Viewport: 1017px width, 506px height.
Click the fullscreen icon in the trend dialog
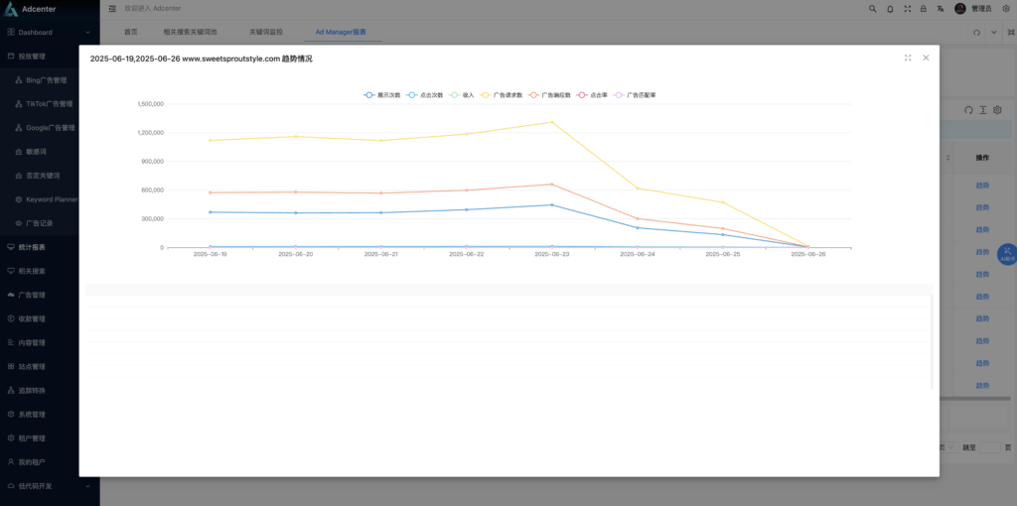908,58
